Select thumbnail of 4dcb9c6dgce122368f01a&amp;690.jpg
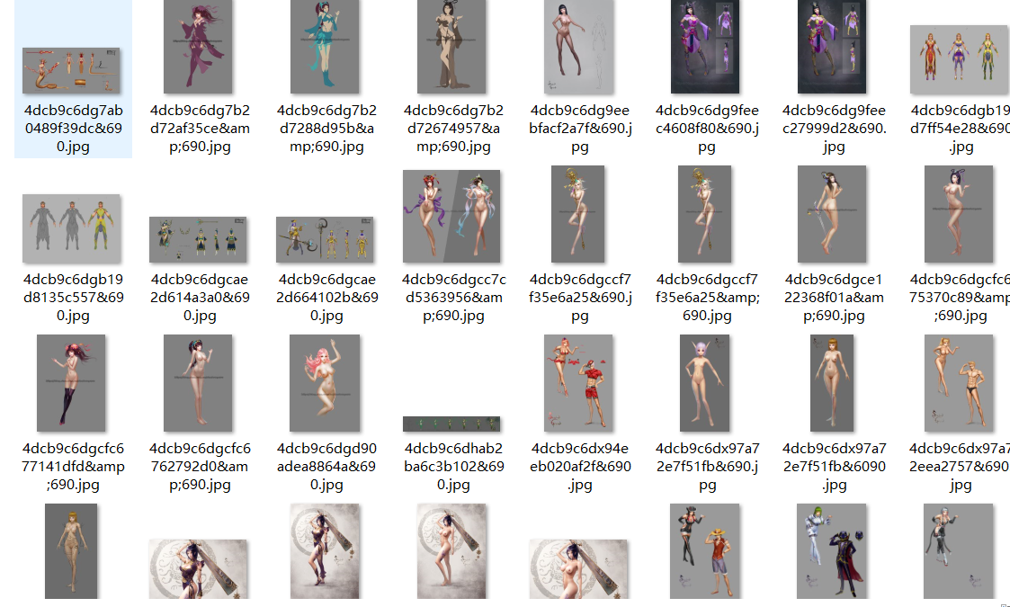1010x607 pixels. 832,214
